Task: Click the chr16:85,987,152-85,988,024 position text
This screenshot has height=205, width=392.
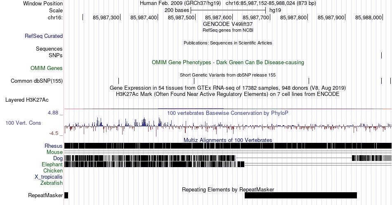Action: (x=271, y=3)
